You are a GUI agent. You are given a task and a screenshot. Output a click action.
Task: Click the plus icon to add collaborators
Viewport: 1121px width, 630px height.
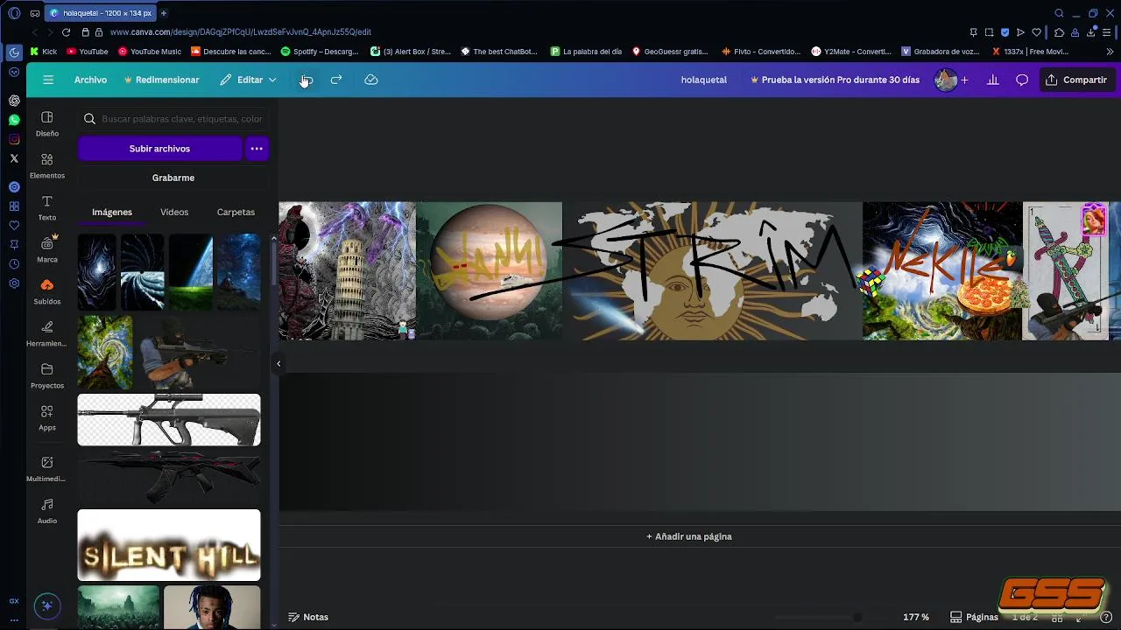click(x=964, y=80)
